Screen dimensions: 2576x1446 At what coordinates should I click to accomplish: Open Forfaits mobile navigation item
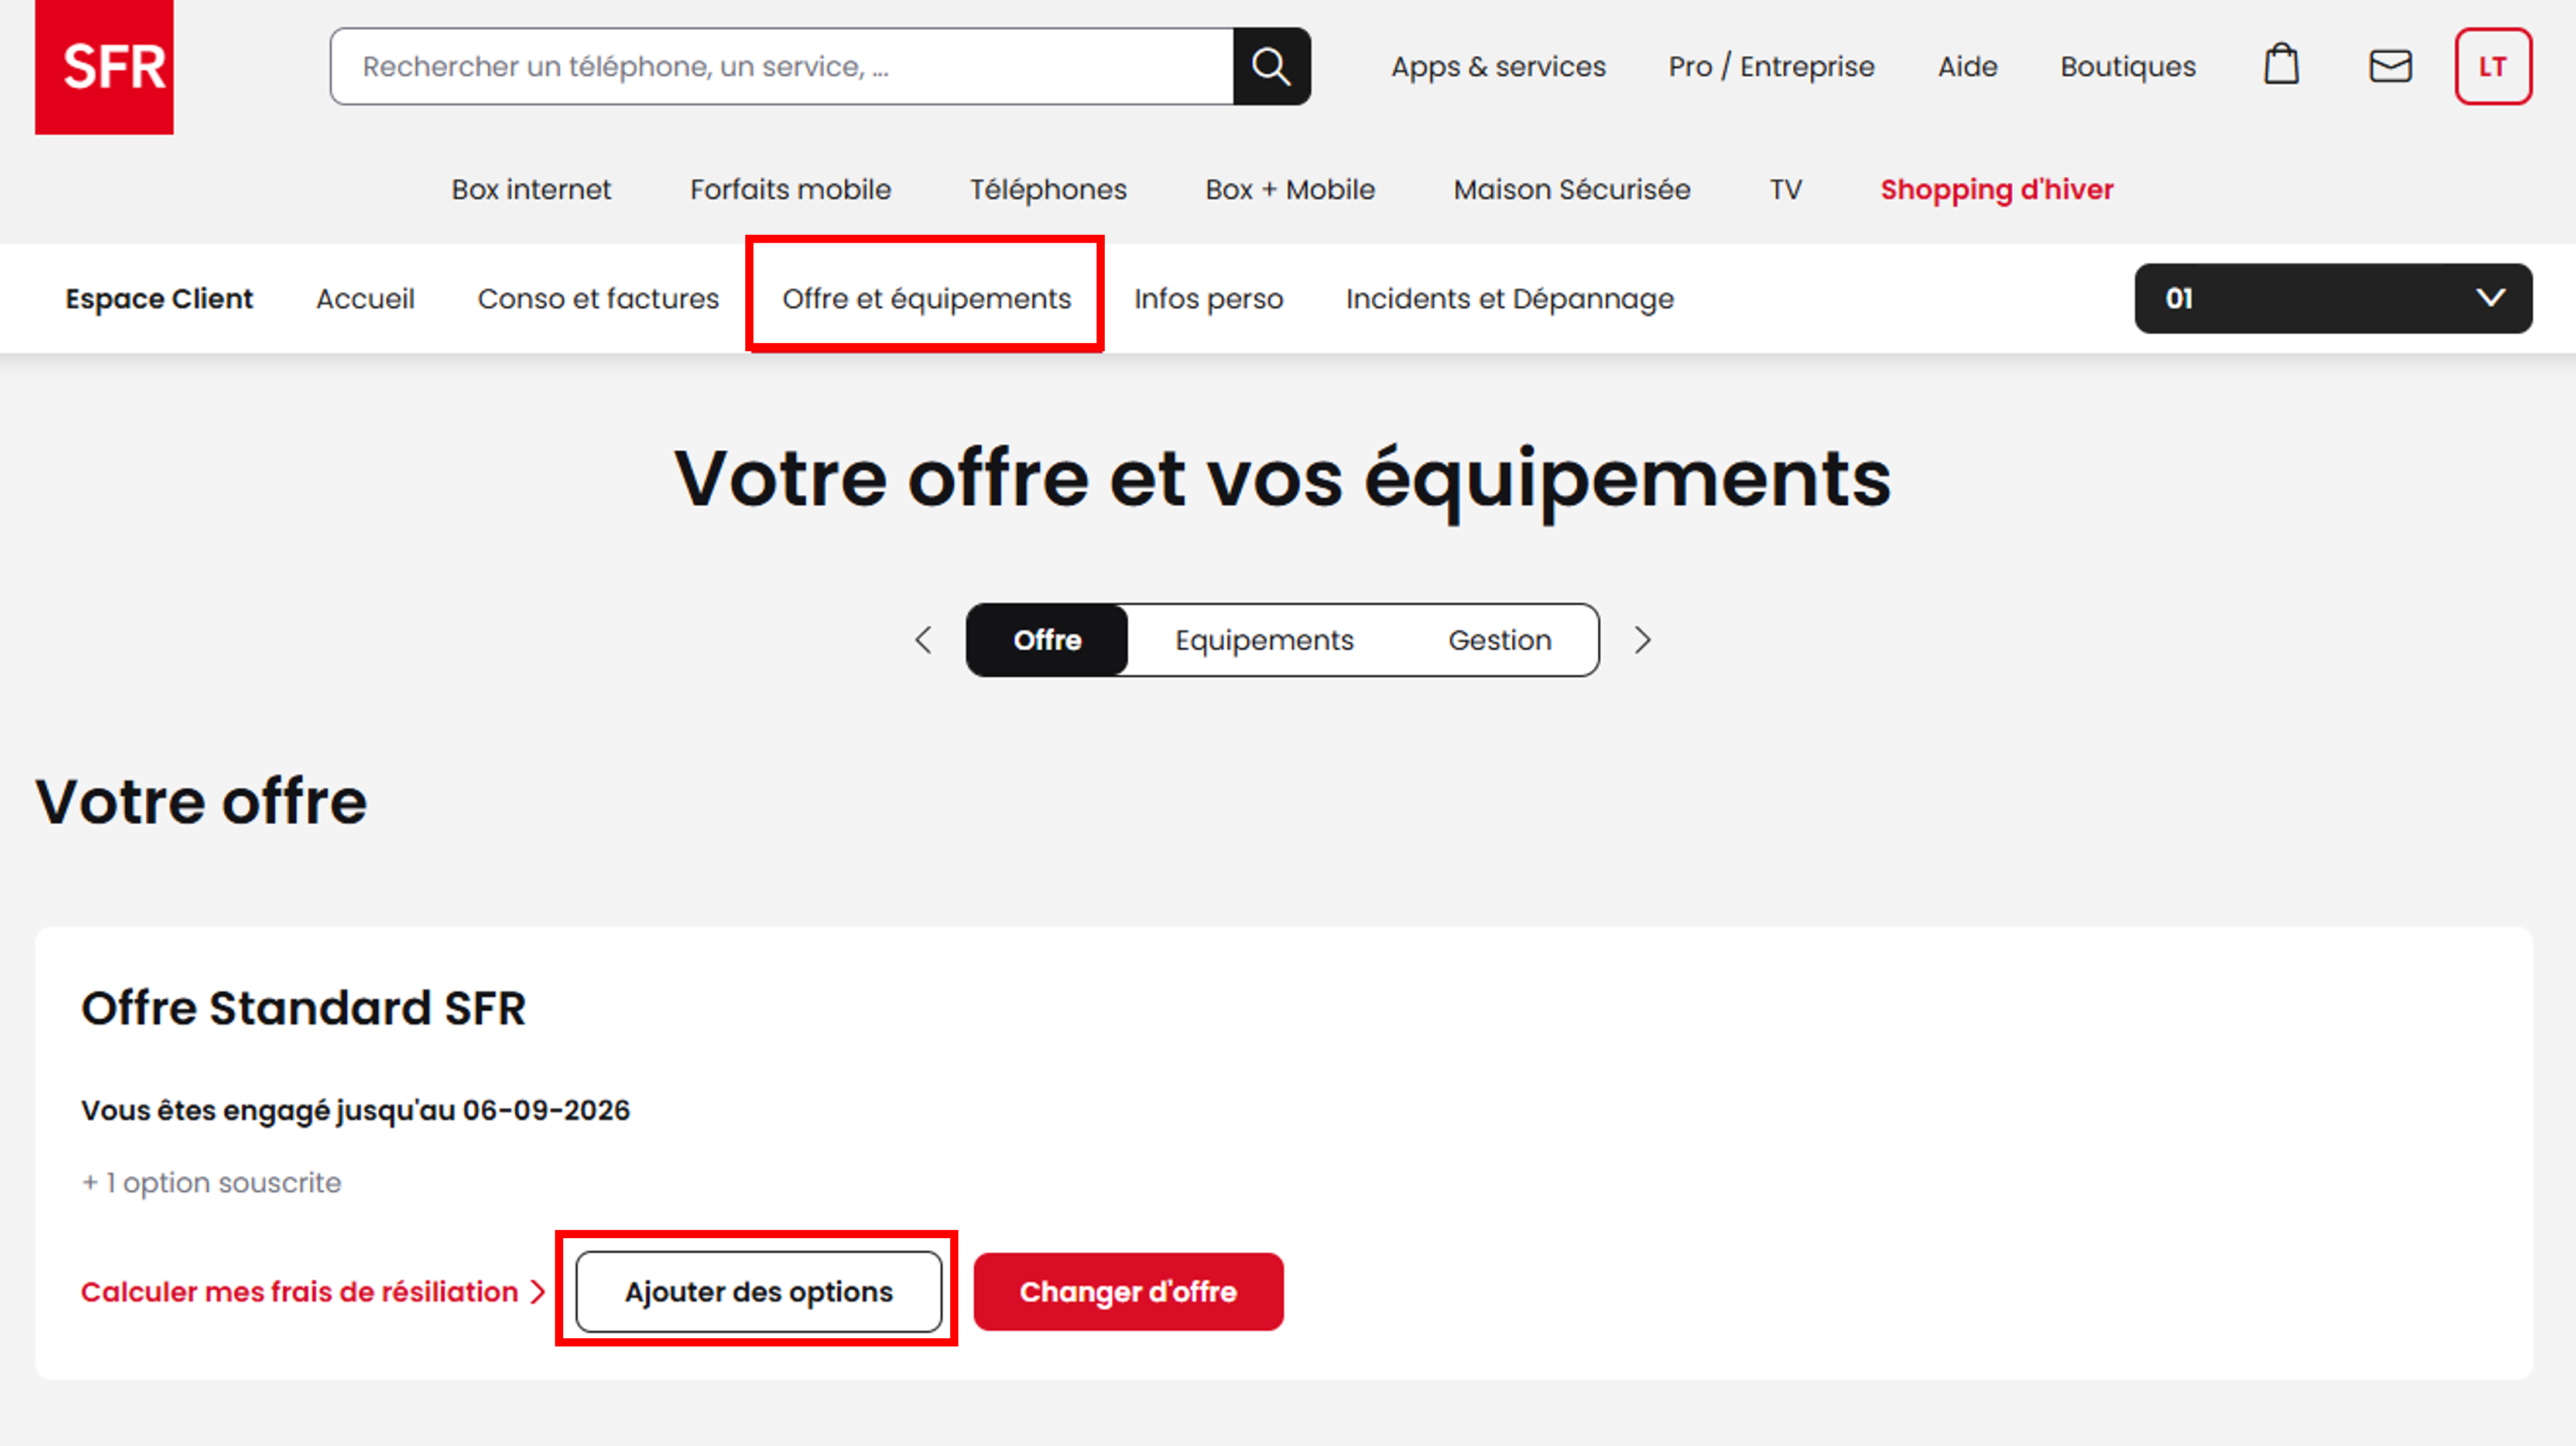790,189
